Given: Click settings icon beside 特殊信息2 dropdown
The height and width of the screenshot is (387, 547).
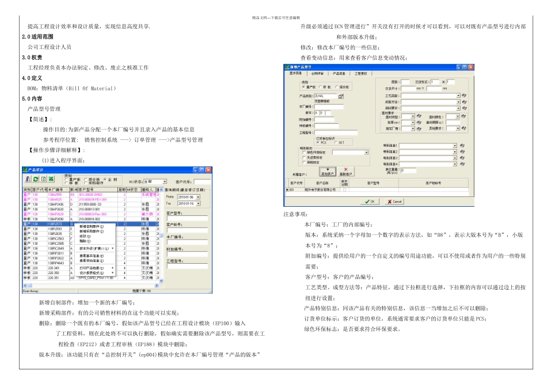Looking at the screenshot, I should [462, 152].
